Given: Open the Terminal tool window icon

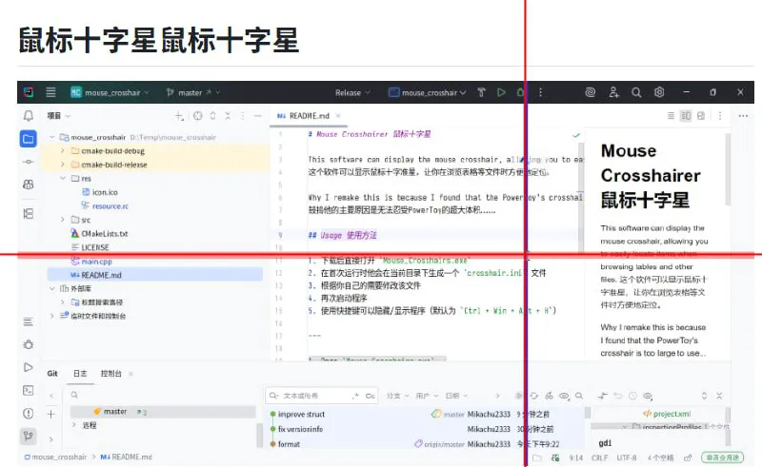Looking at the screenshot, I should 29,390.
